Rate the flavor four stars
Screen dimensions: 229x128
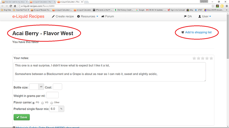tap(207, 58)
